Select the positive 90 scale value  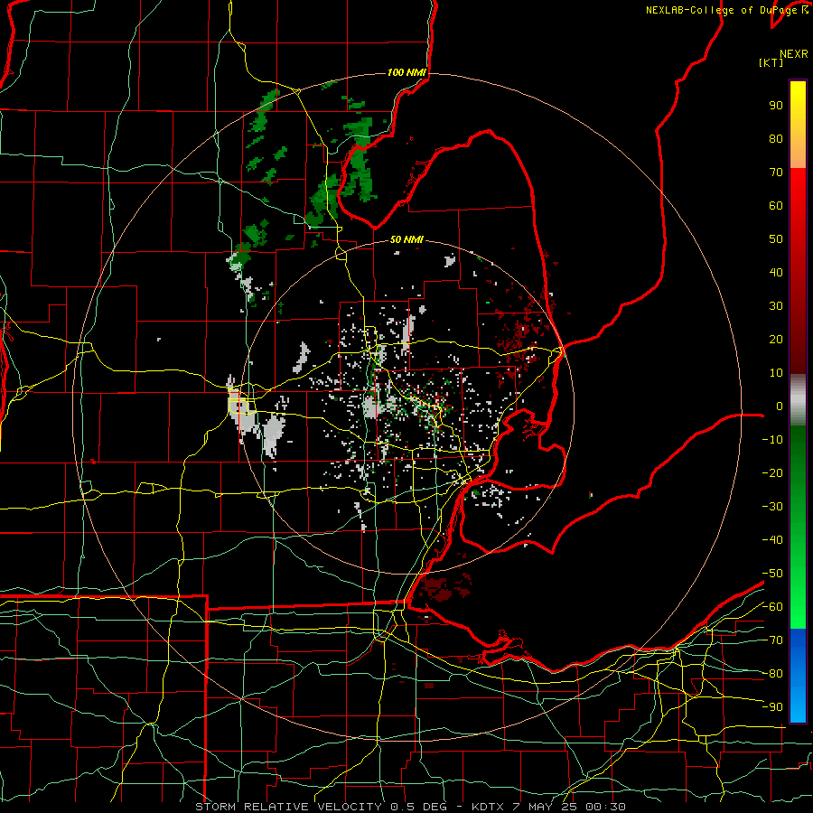pos(776,106)
